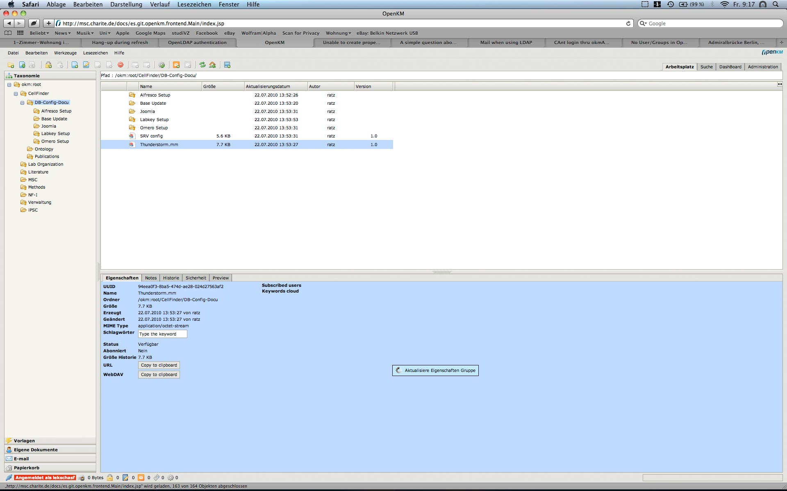Viewport: 787px width, 491px height.
Task: Click the red delete toolbar icon
Action: 121,65
